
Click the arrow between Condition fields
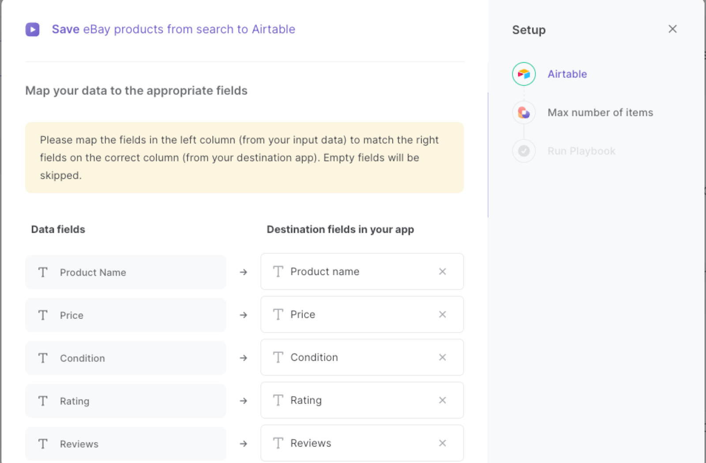pyautogui.click(x=243, y=358)
